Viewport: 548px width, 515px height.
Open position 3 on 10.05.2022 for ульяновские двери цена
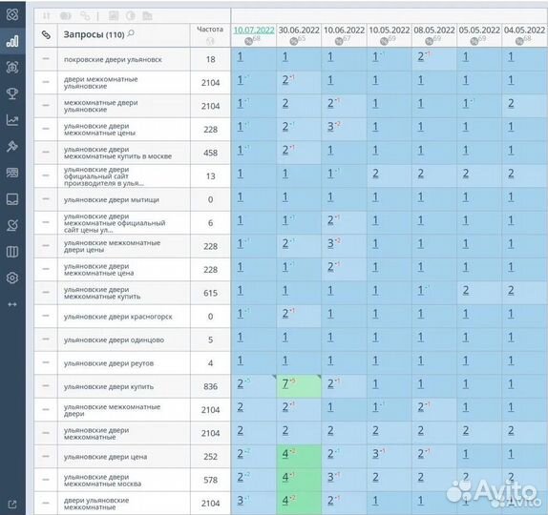click(x=375, y=454)
